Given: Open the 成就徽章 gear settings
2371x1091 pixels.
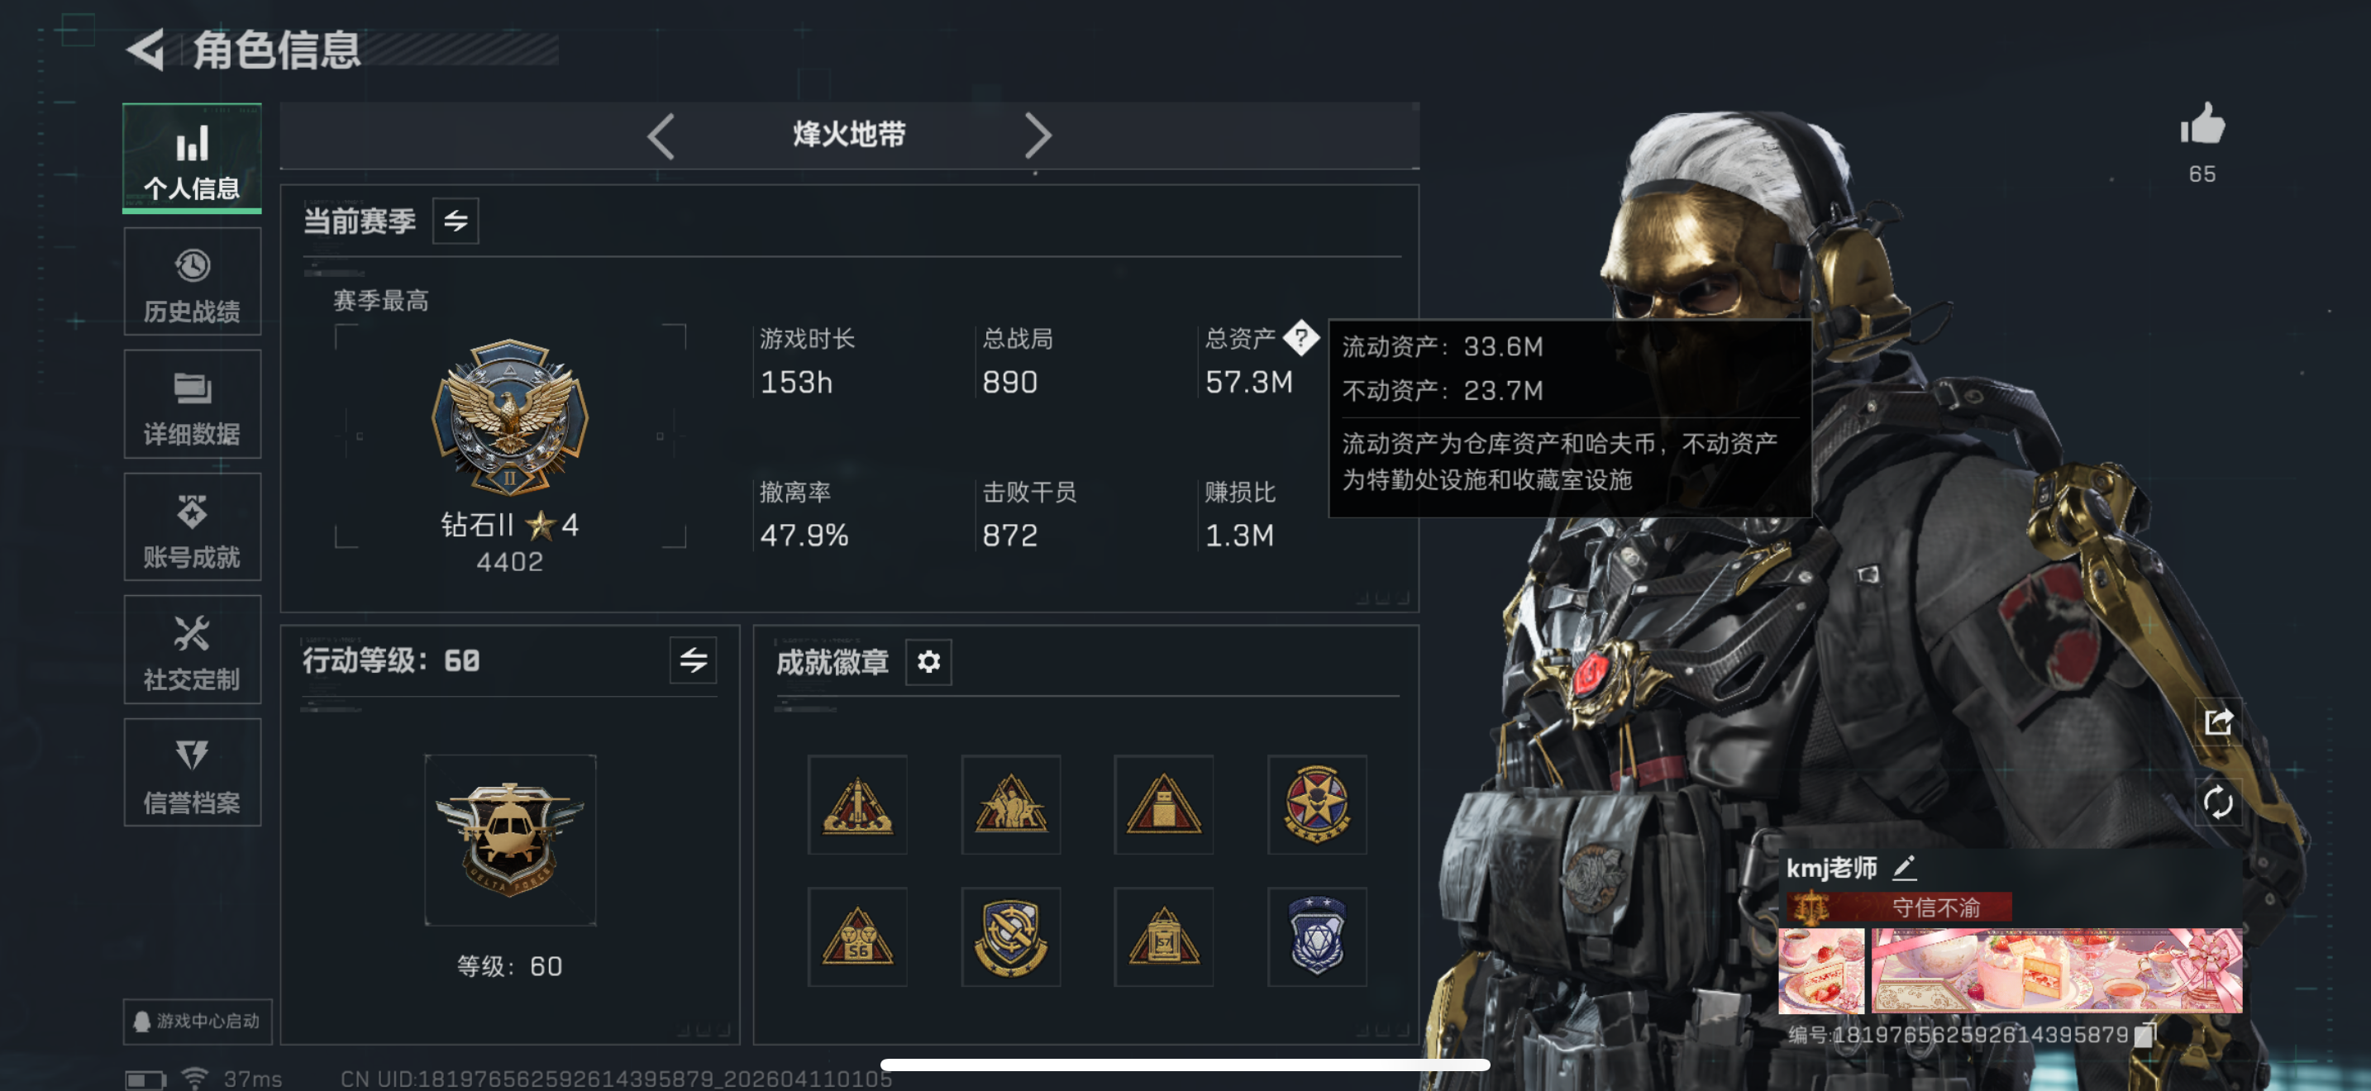Looking at the screenshot, I should coord(928,661).
